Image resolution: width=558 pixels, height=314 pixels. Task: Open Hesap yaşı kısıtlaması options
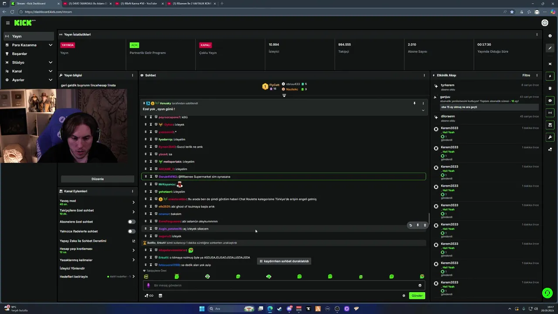(133, 250)
